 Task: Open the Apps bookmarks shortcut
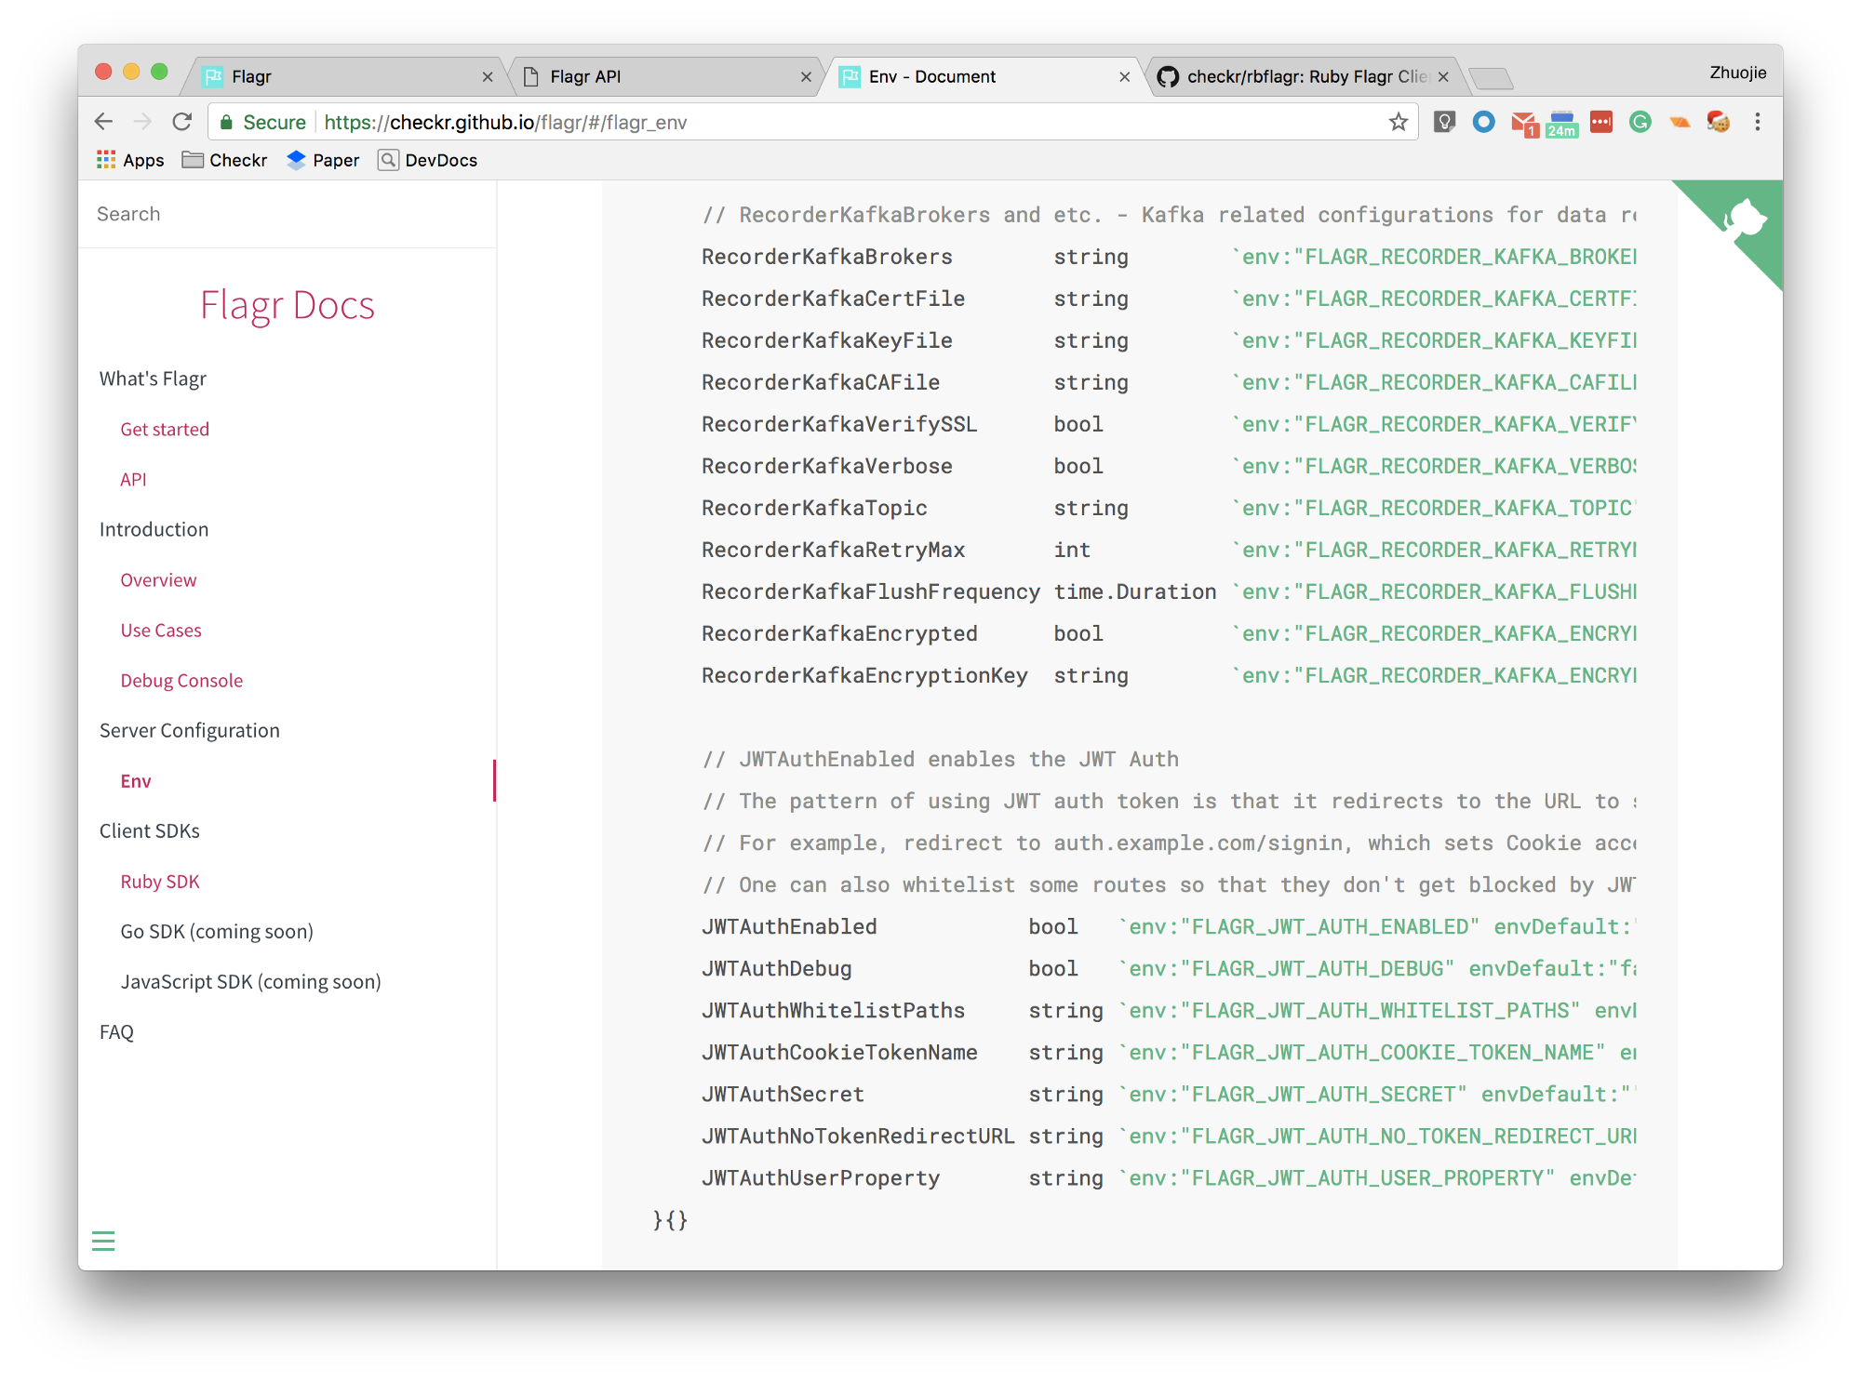(x=130, y=160)
